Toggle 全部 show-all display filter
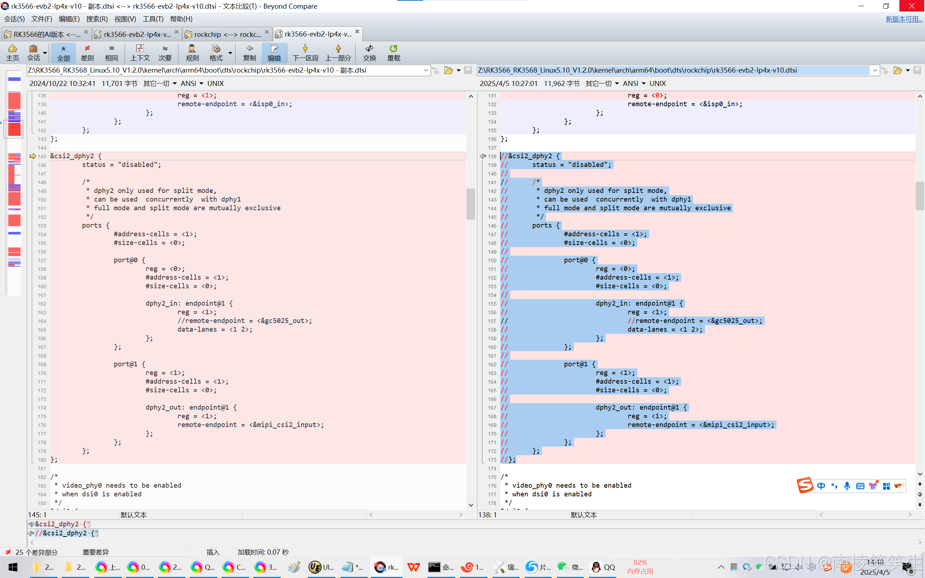This screenshot has width=925, height=578. (64, 52)
